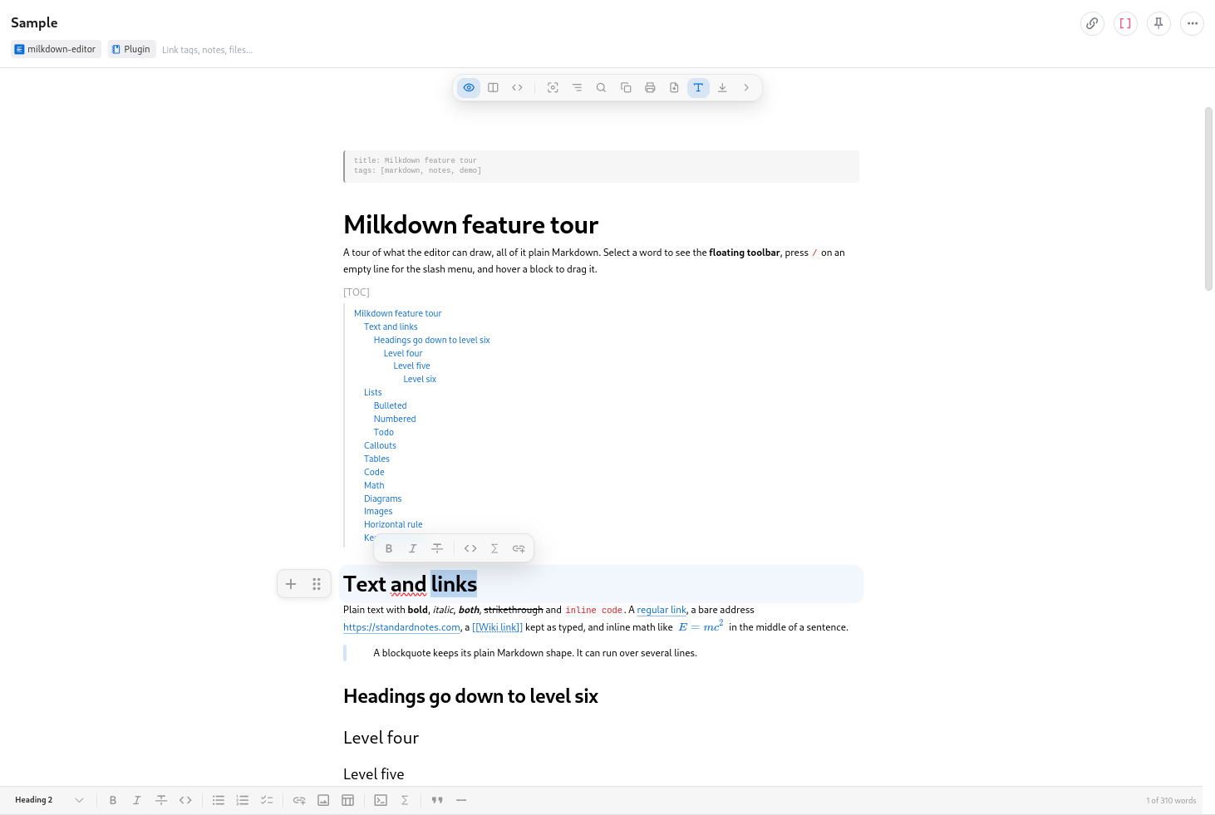Click the vertical scrollbar thumb
The image size is (1215, 815).
pyautogui.click(x=1208, y=199)
